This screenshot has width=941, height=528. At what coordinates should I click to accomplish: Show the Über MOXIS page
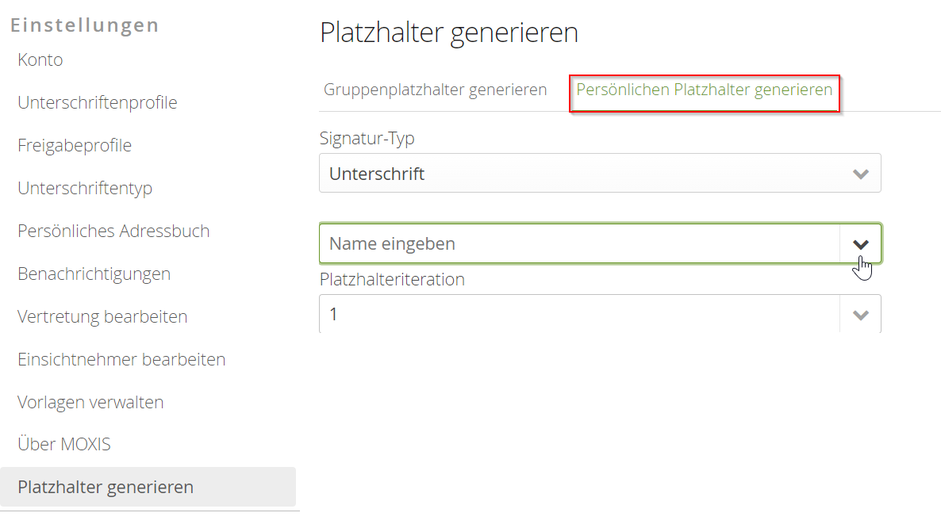pyautogui.click(x=63, y=444)
